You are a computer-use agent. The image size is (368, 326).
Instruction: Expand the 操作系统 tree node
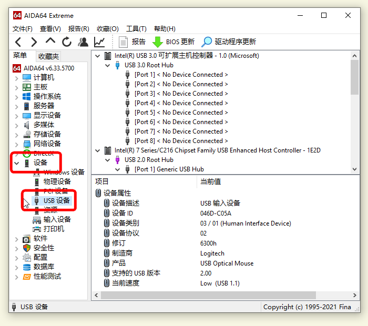(x=16, y=97)
